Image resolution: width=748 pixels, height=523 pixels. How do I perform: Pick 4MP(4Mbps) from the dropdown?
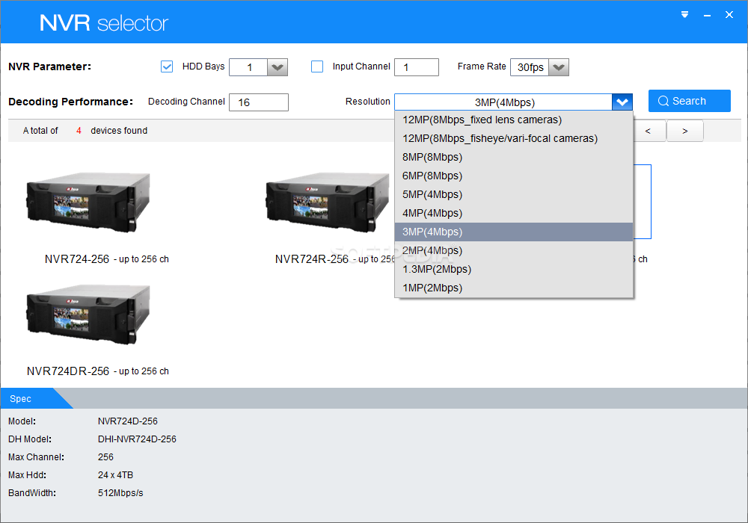[514, 213]
